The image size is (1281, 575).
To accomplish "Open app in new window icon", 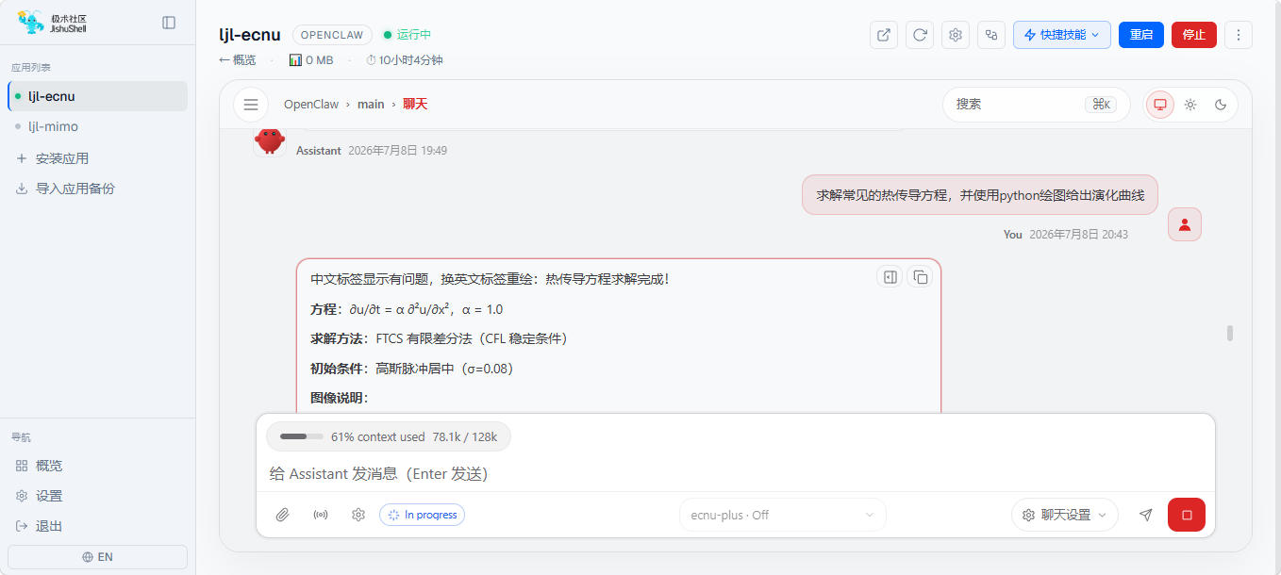I will coord(884,35).
